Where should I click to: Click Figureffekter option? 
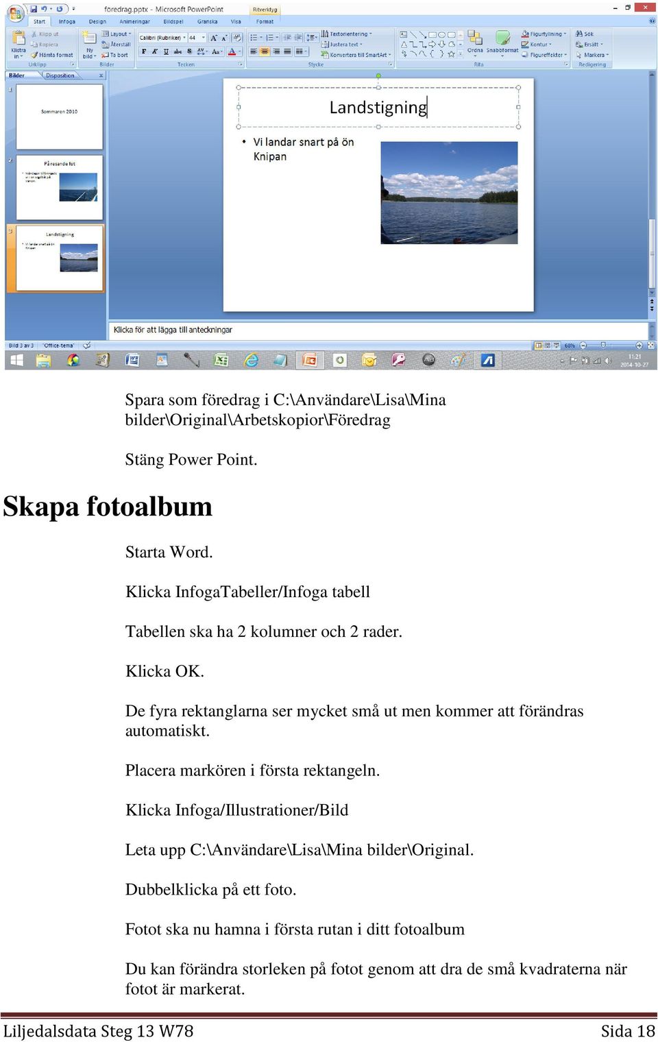[x=545, y=55]
